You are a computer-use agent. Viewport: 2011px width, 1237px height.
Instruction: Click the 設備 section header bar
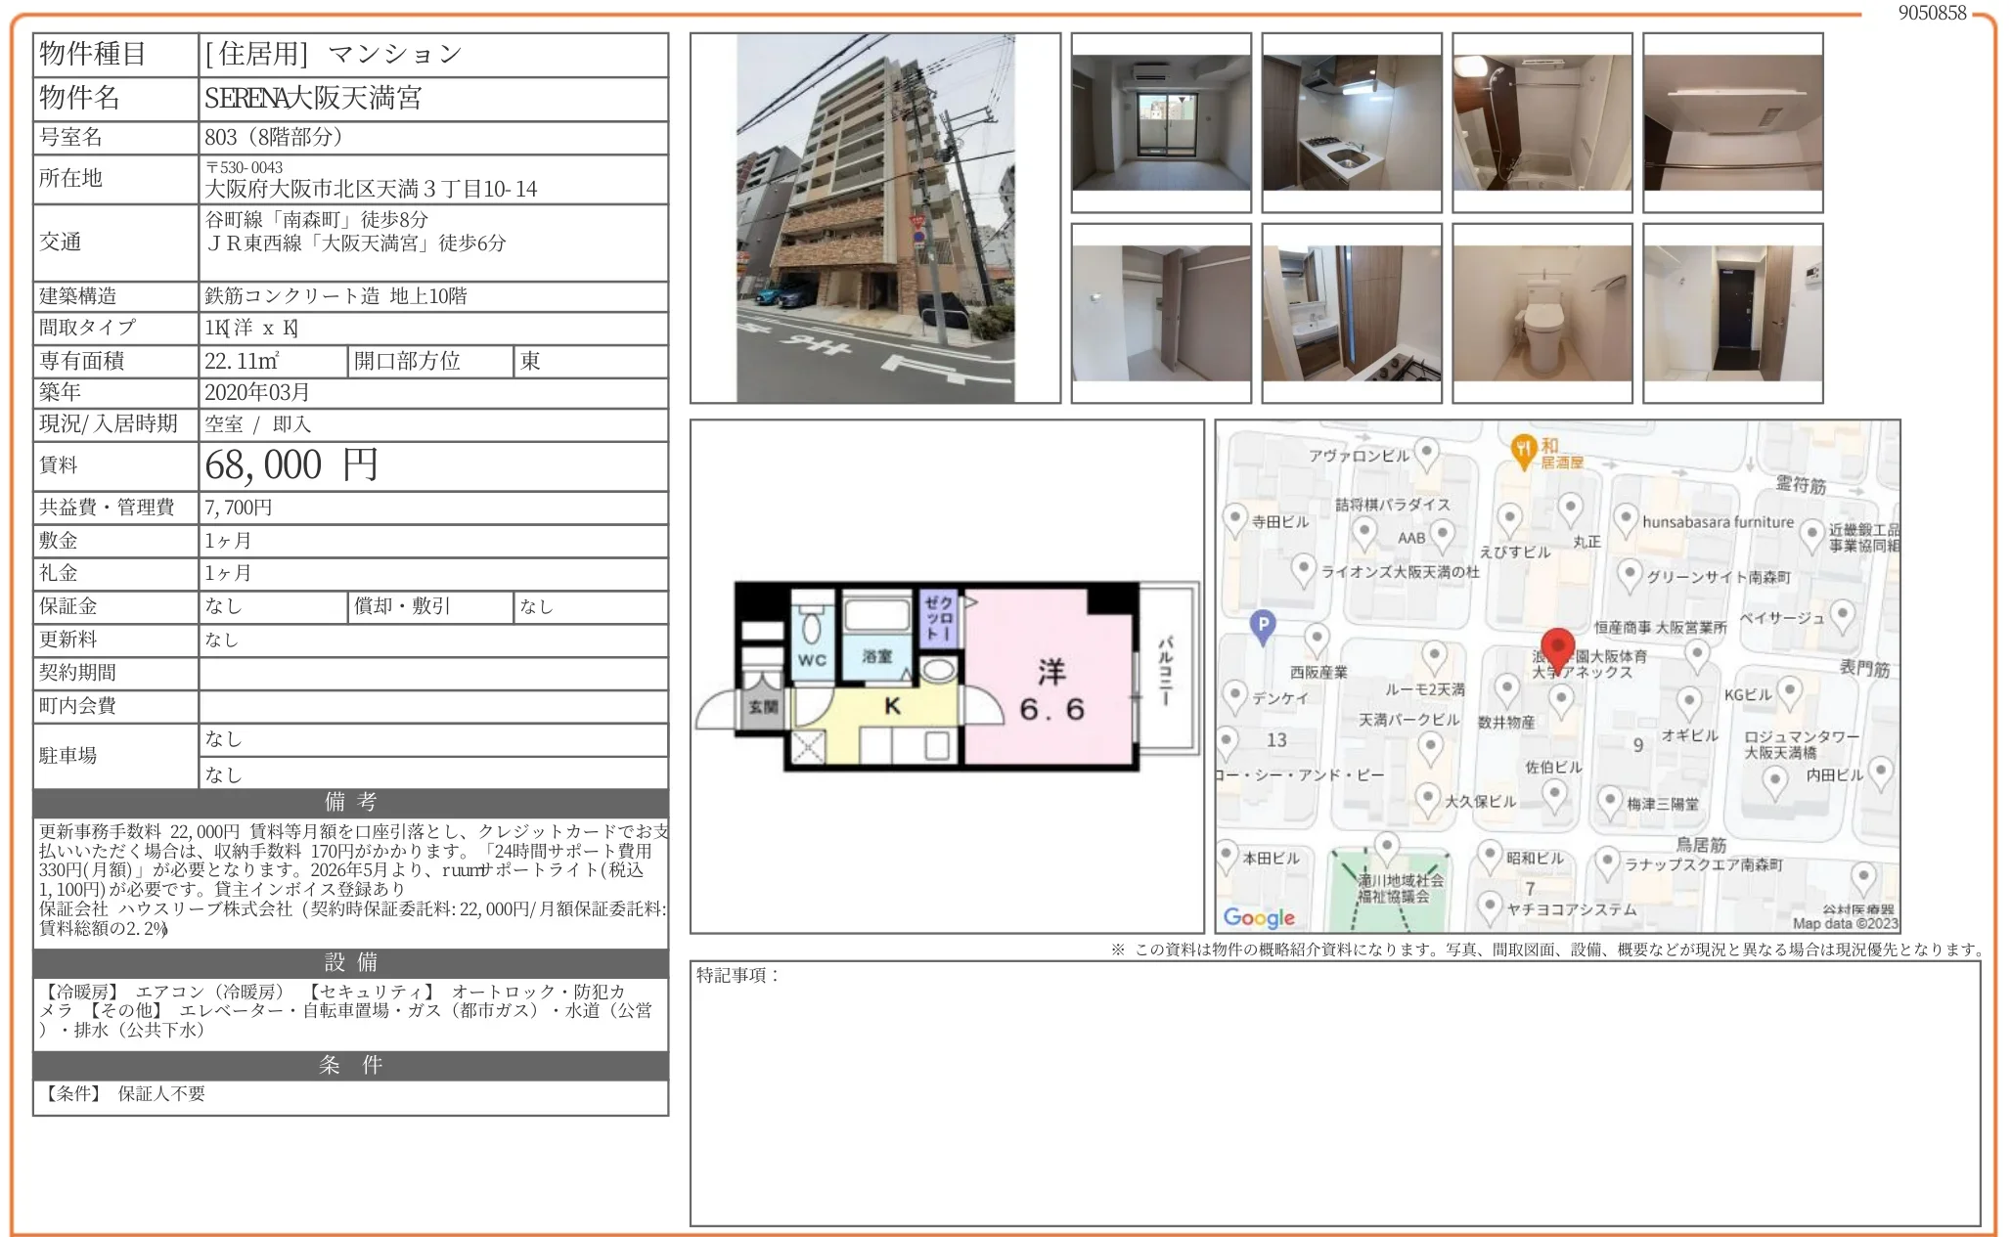[350, 962]
